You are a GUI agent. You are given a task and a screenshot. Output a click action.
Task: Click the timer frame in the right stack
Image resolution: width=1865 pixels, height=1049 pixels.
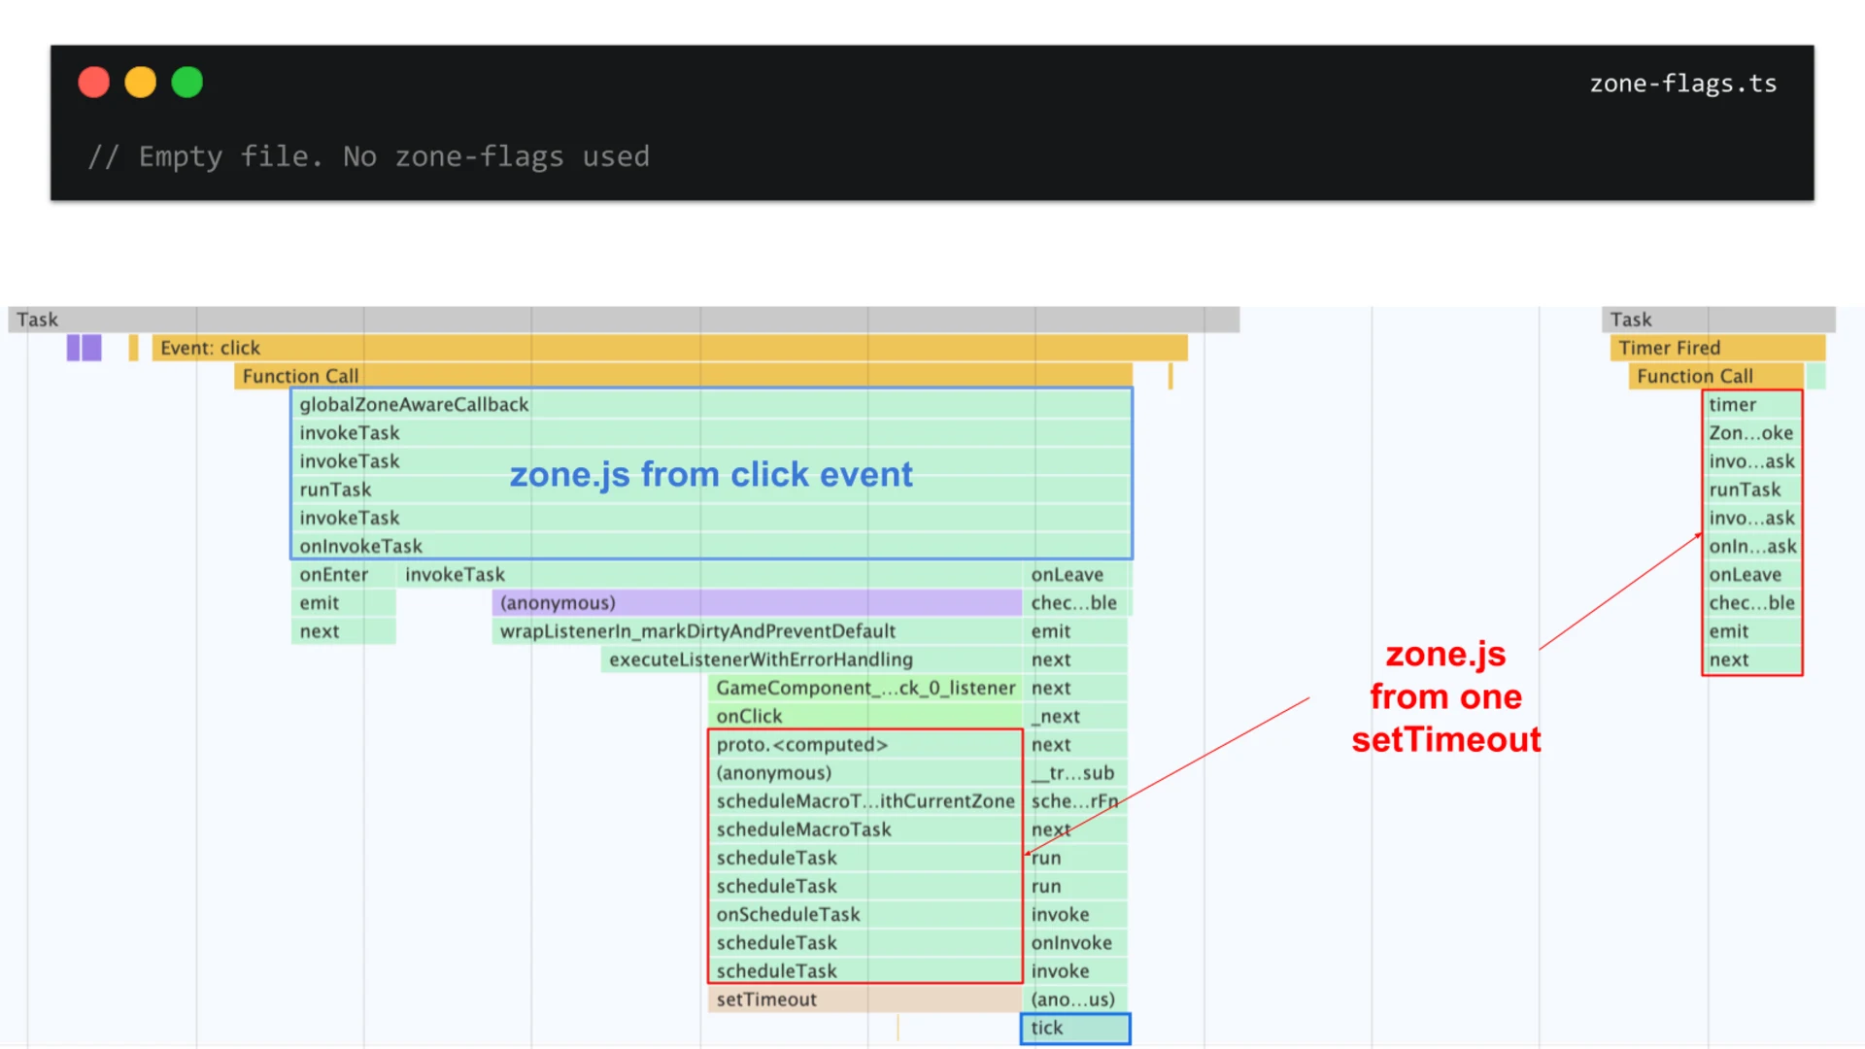pyautogui.click(x=1733, y=404)
